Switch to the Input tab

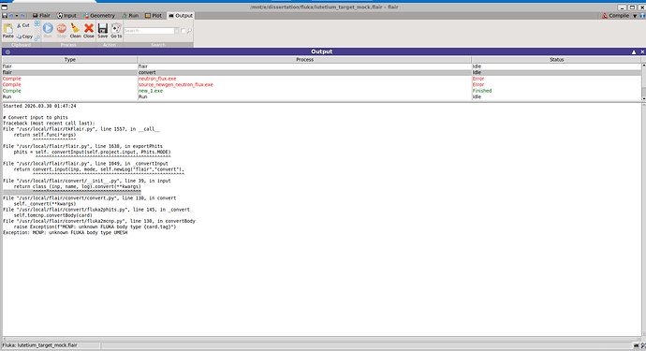(66, 16)
